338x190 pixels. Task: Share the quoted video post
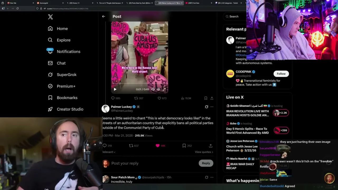coord(212,98)
